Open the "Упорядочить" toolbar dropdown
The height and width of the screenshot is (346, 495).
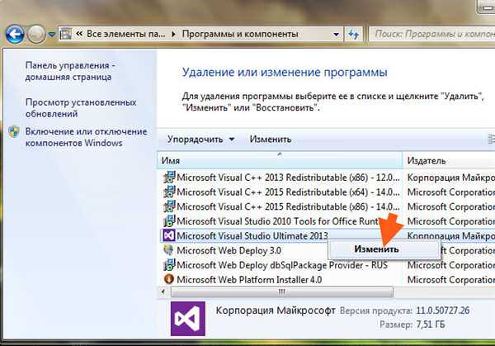click(200, 140)
